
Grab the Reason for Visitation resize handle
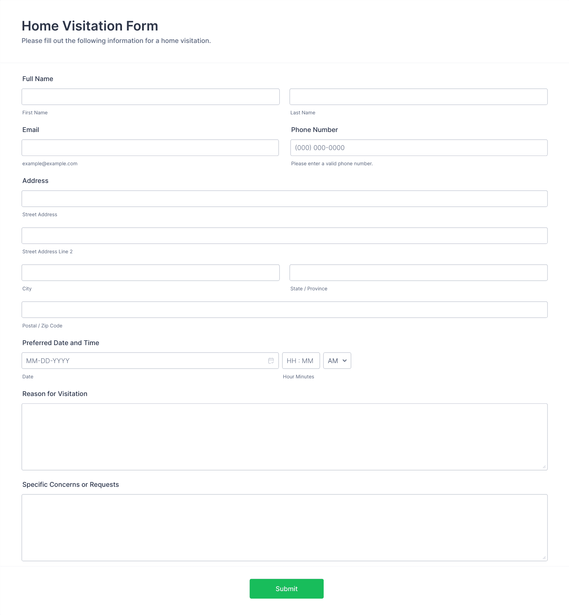544,467
